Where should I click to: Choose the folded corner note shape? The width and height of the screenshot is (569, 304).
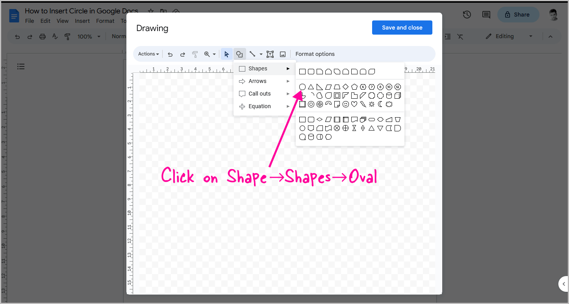(337, 104)
